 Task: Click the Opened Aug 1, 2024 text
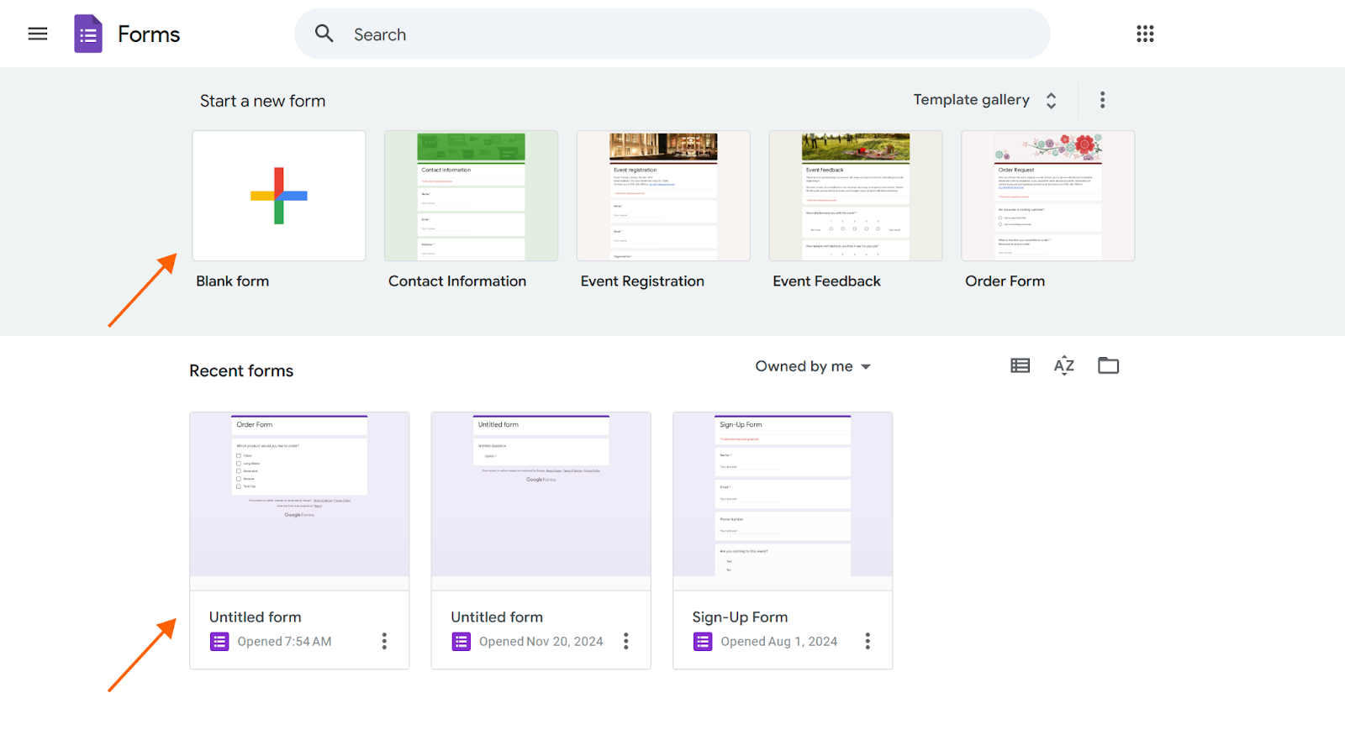(778, 642)
